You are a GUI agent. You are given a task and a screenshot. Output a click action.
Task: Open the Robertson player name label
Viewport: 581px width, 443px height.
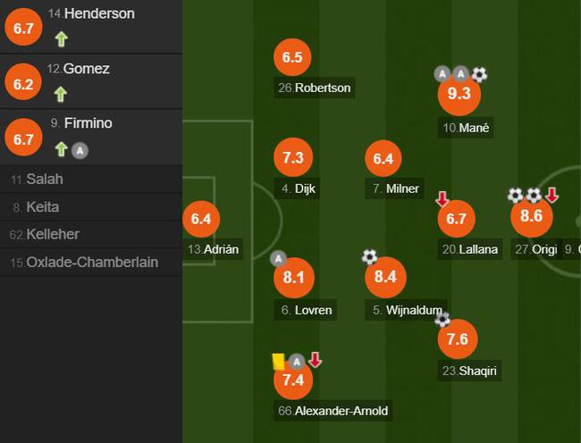(x=315, y=88)
